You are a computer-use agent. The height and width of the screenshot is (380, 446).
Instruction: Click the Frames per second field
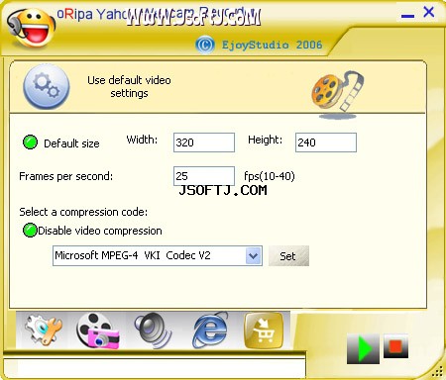(x=204, y=176)
